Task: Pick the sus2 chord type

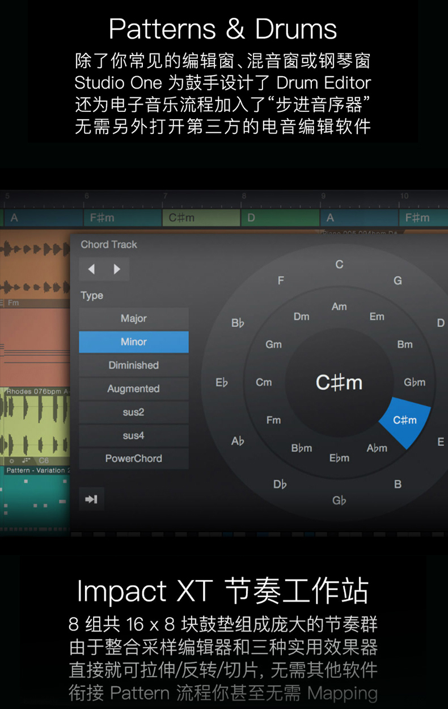Action: tap(134, 412)
